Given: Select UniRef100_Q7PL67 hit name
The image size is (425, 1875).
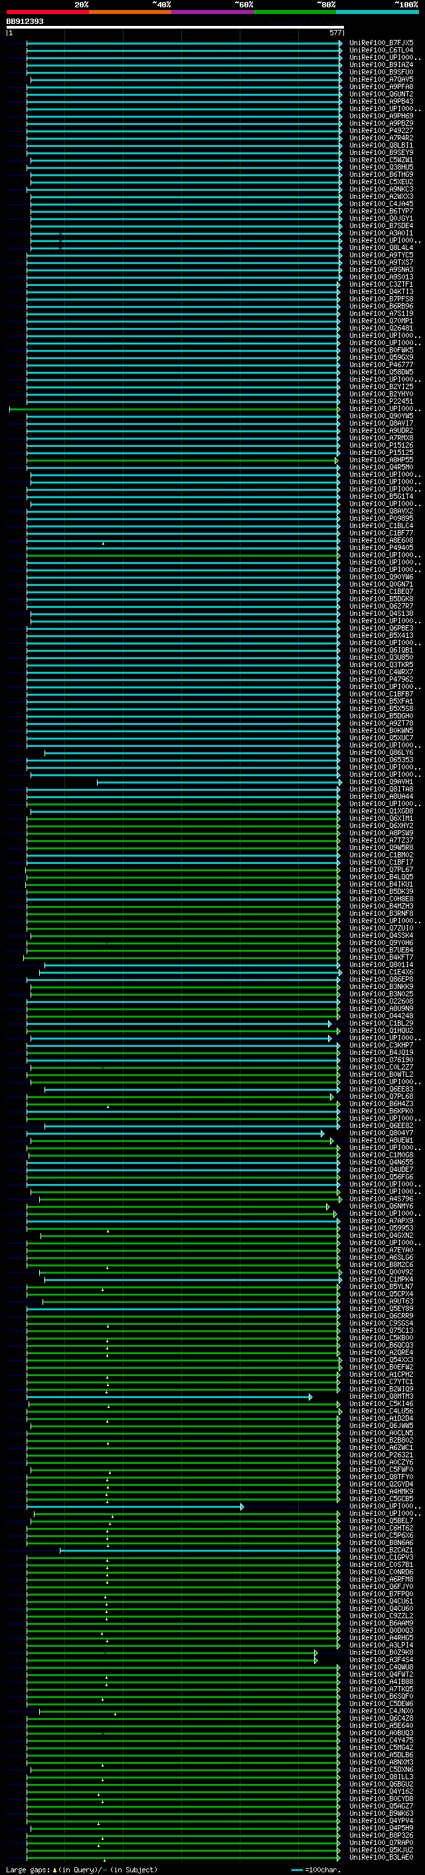Looking at the screenshot, I should click(381, 870).
